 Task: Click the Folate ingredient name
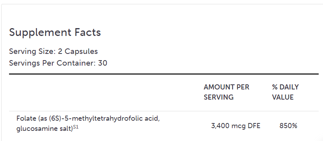tap(23, 118)
